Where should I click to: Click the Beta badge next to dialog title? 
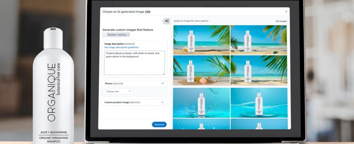point(148,12)
